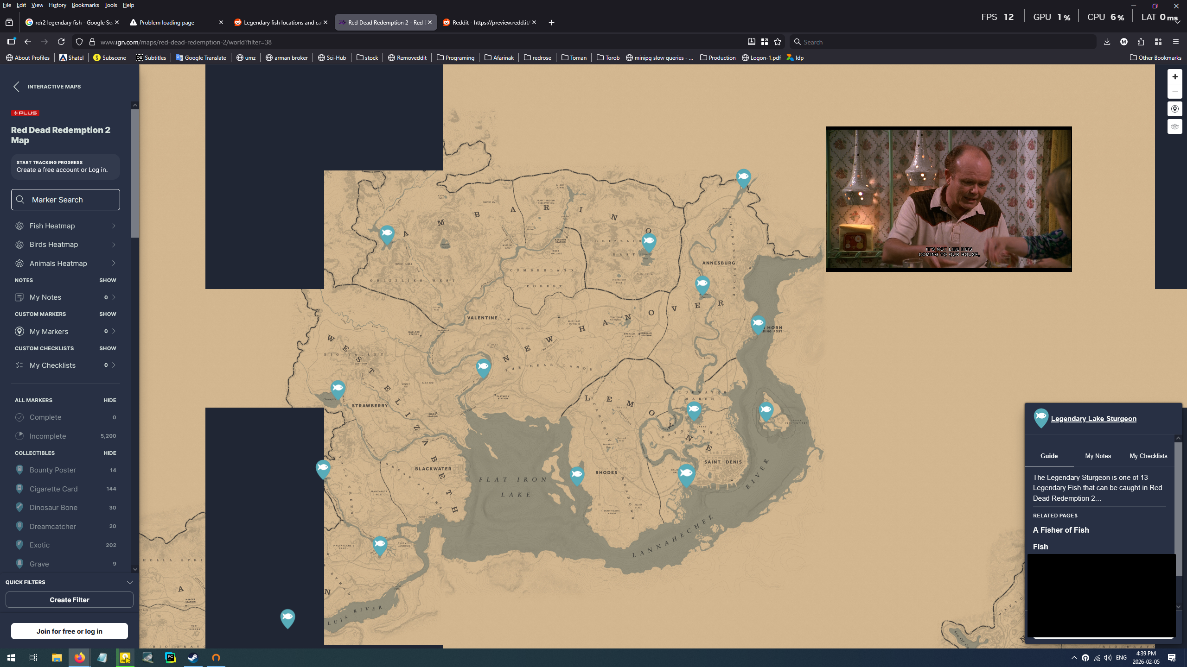Click the Grave collectible icon
This screenshot has height=667, width=1187.
point(19,564)
